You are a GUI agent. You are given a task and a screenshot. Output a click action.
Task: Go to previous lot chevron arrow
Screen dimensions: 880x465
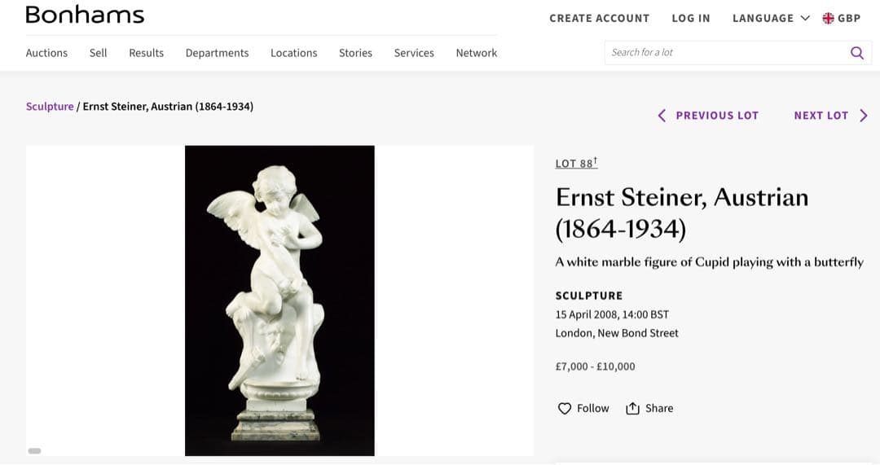pyautogui.click(x=662, y=116)
